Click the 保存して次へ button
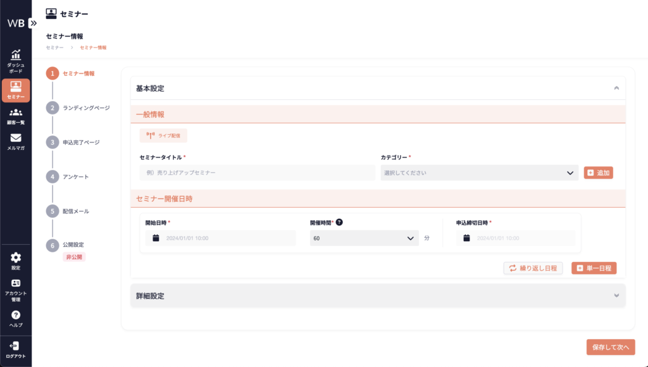The image size is (648, 367). (610, 347)
